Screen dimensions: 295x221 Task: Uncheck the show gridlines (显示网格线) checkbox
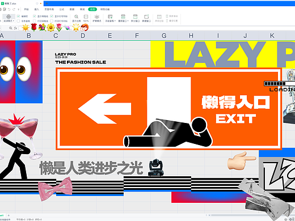coord(35,16)
